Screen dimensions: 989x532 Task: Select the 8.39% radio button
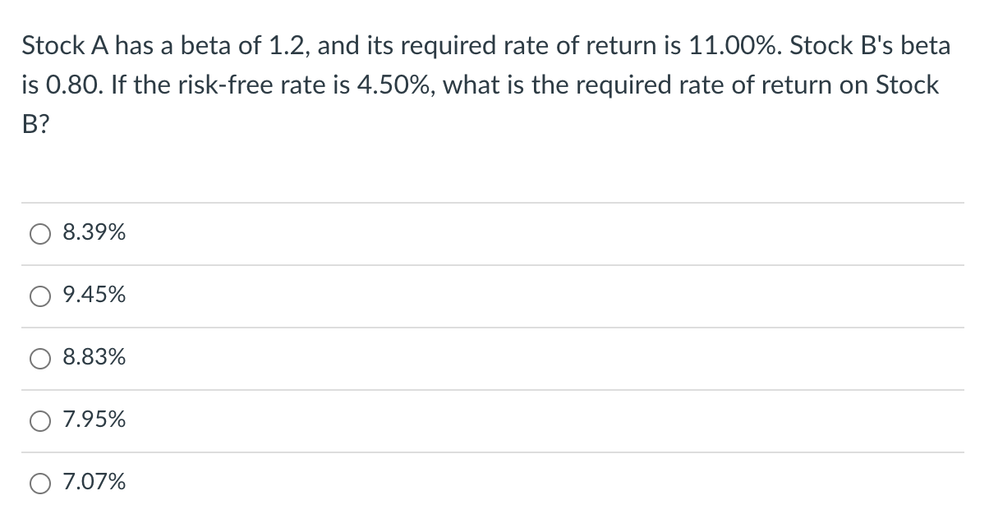pos(40,234)
